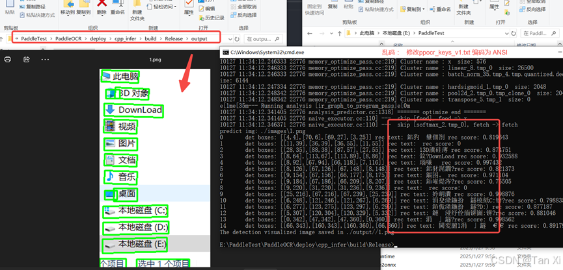This screenshot has width=563, height=270.
Task: Click Forward arrow in right Explorer window
Action: [322, 33]
